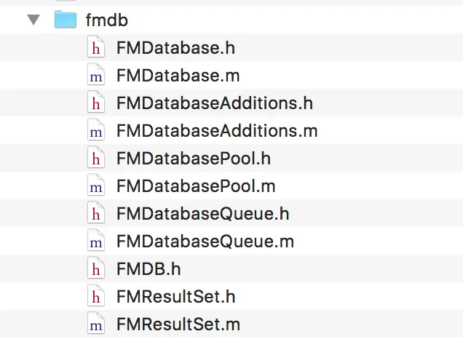This screenshot has height=339, width=463.
Task: Click the FMDatabase.h header file icon
Action: click(x=96, y=47)
